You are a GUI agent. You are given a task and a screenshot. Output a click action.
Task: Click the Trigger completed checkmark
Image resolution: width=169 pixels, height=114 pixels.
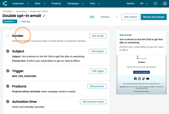(8, 71)
